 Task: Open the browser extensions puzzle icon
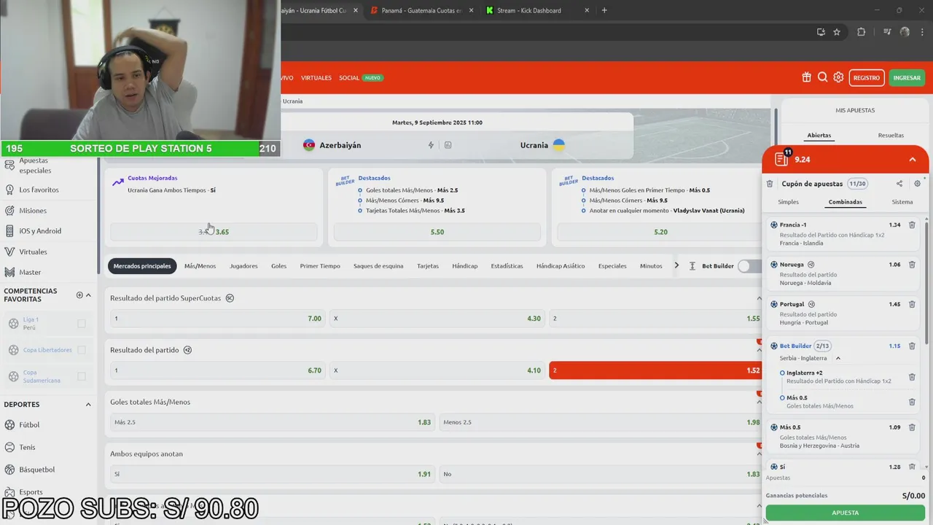(x=861, y=32)
